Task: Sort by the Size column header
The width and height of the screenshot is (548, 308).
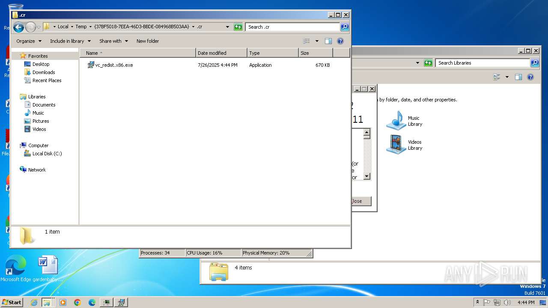Action: [x=316, y=53]
